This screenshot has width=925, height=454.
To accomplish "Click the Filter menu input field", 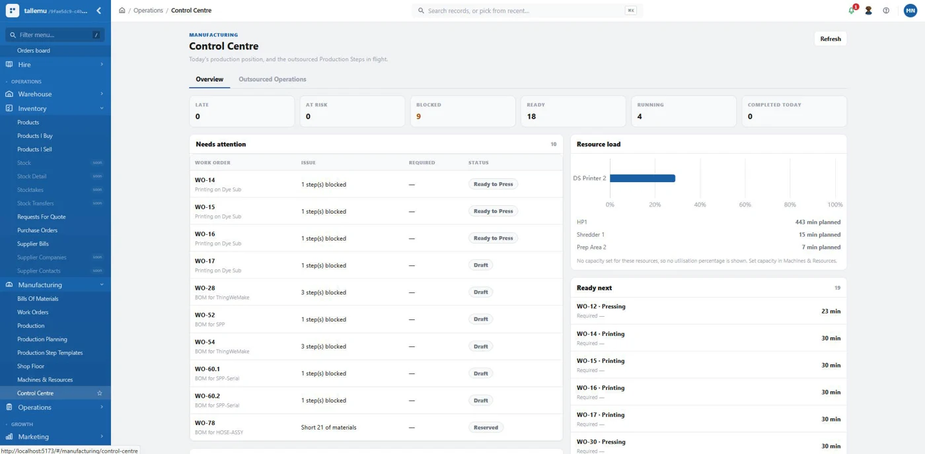I will point(55,35).
